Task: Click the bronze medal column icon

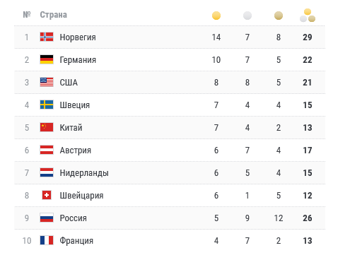Action: 279,16
